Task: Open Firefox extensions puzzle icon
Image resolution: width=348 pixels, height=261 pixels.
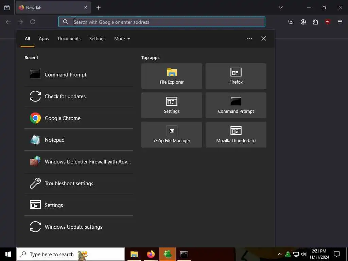Action: coord(315,22)
